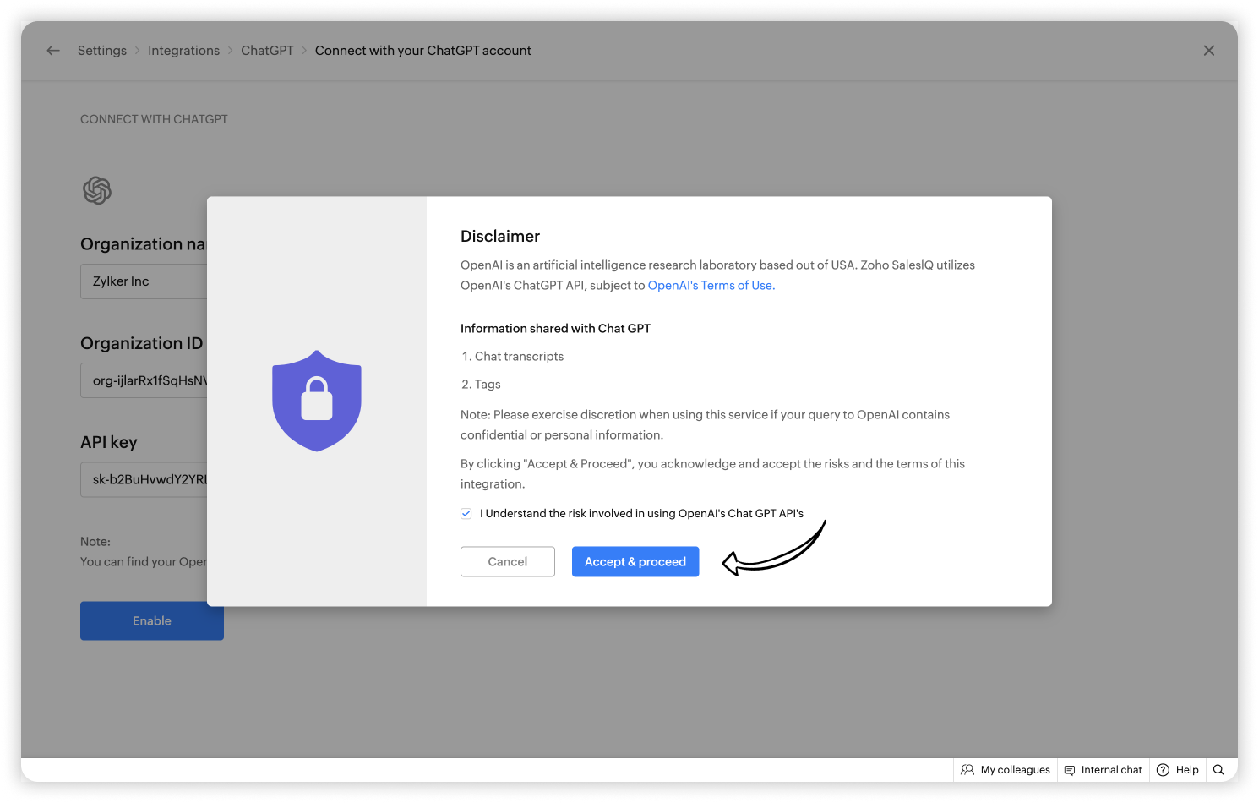Close the settings page with X

pos(1208,51)
